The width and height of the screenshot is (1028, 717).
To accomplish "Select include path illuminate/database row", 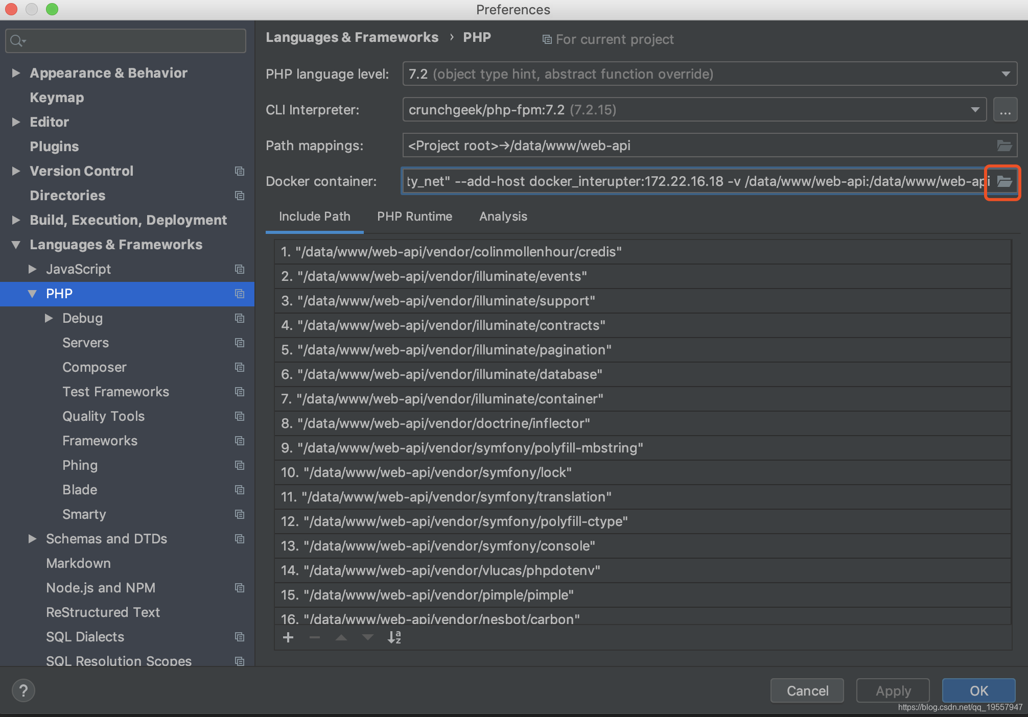I will click(x=643, y=374).
